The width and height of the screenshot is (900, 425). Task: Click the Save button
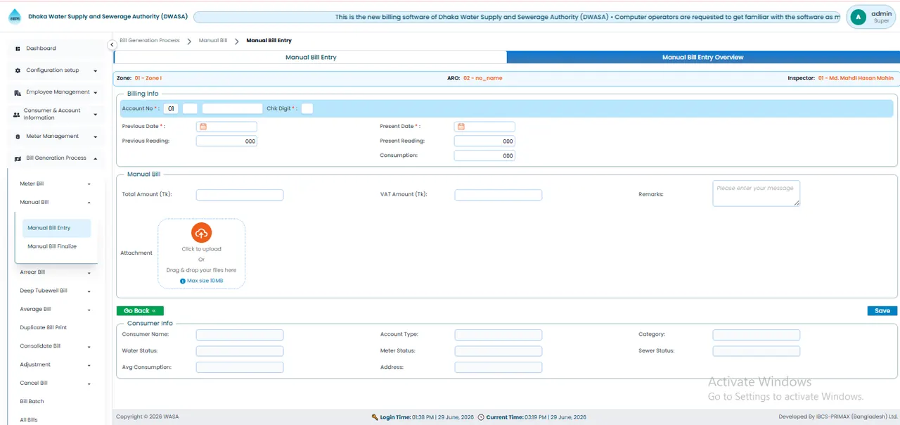tap(882, 310)
